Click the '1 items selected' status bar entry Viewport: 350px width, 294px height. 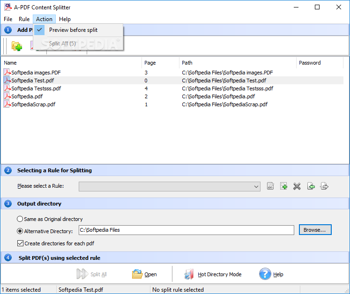coord(21,289)
